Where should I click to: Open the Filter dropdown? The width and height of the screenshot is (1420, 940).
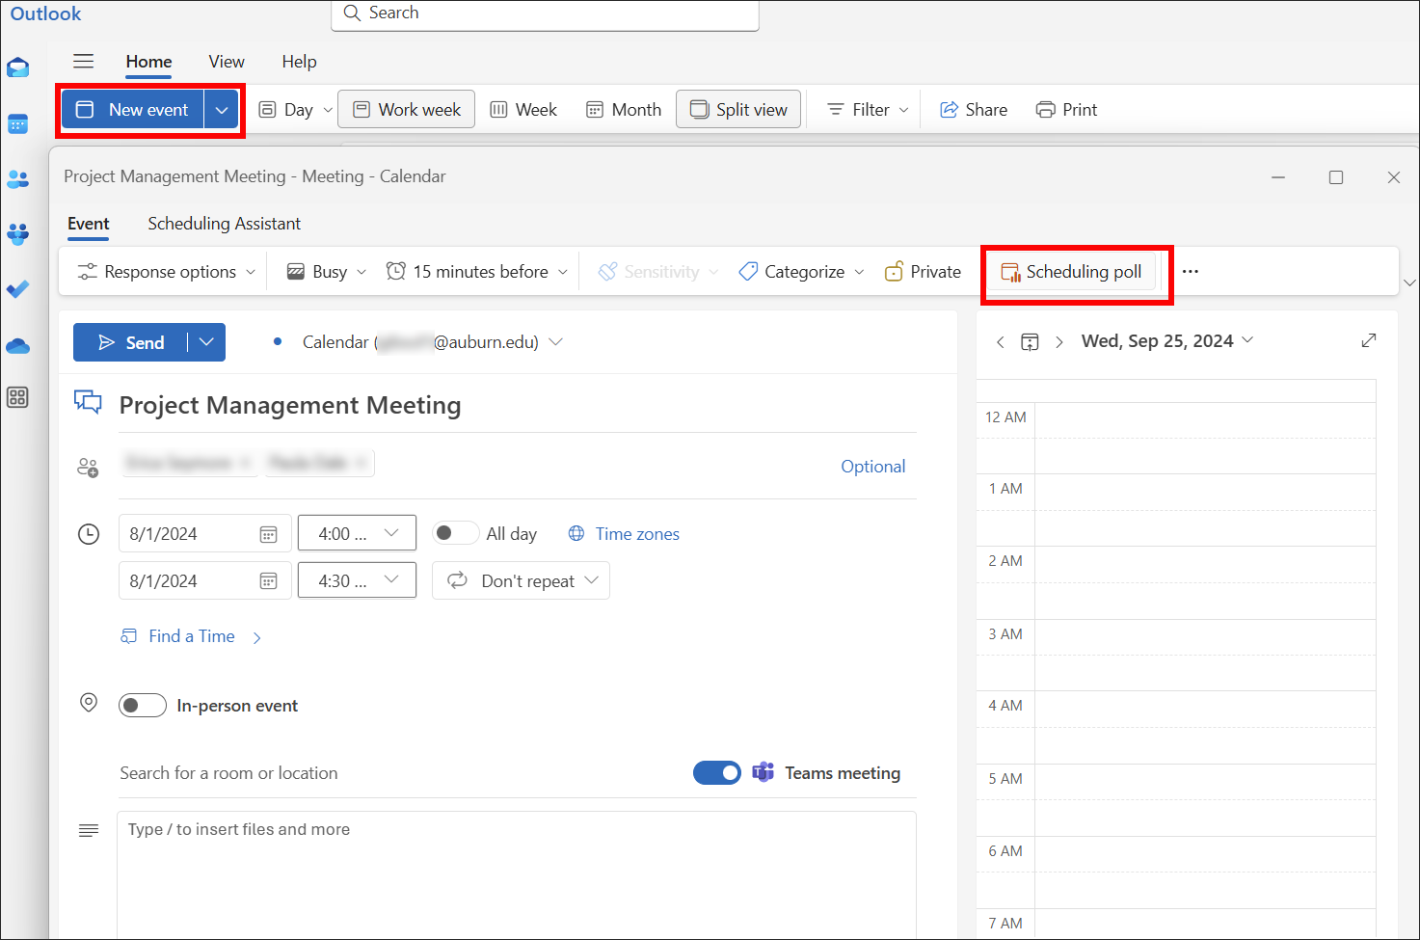pos(868,110)
